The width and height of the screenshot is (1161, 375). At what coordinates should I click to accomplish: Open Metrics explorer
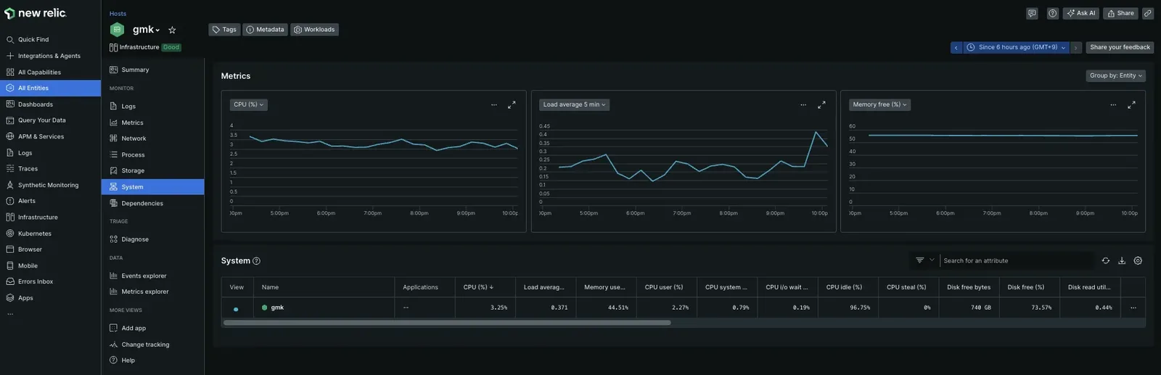click(145, 292)
